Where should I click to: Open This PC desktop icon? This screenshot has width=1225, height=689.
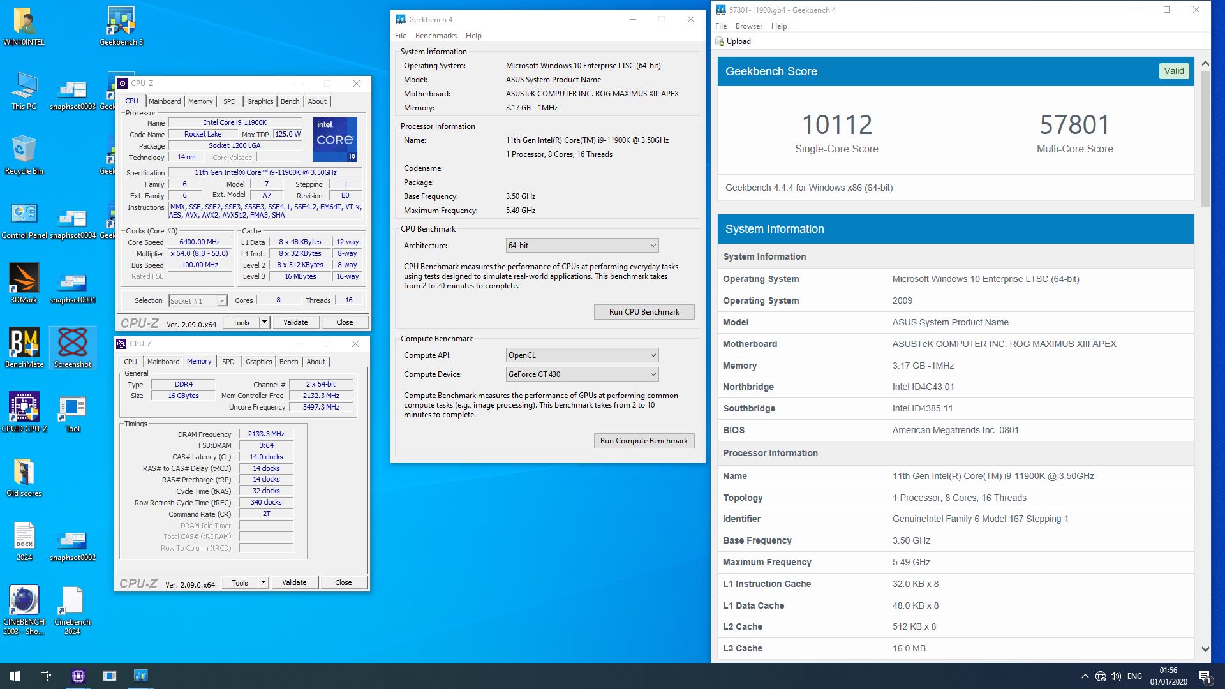(24, 91)
